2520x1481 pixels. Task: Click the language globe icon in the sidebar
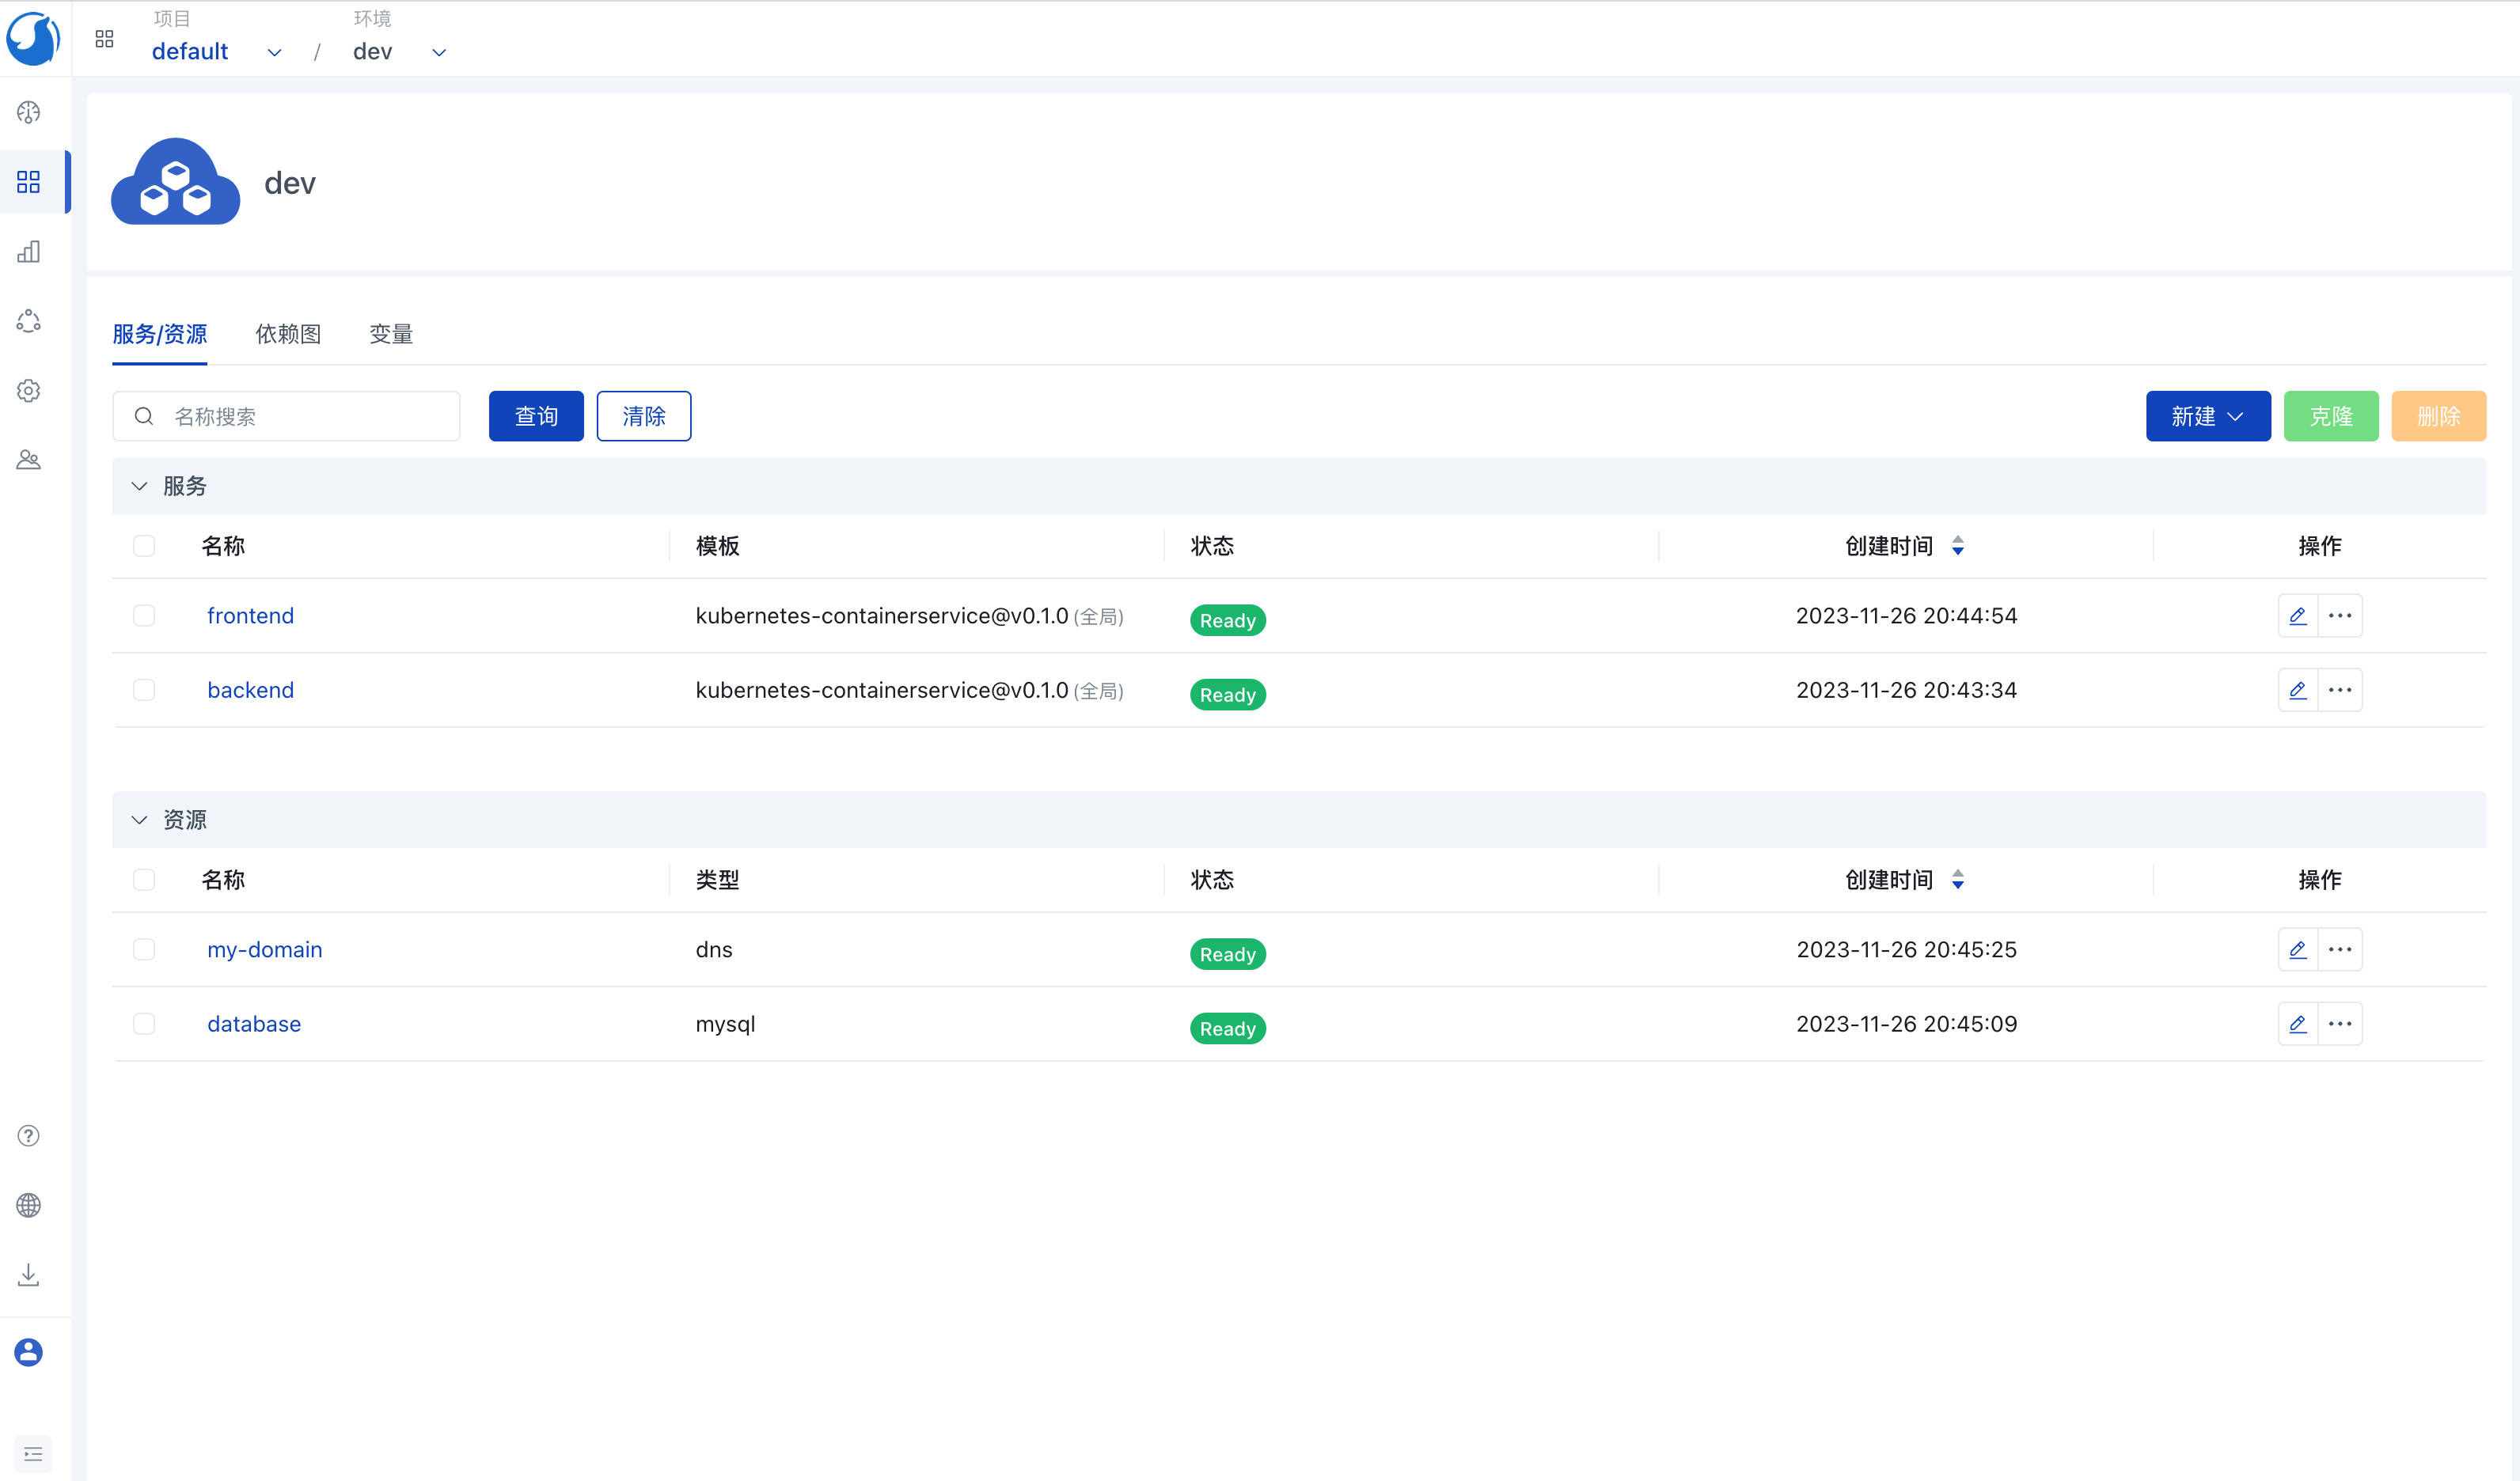pos(29,1205)
